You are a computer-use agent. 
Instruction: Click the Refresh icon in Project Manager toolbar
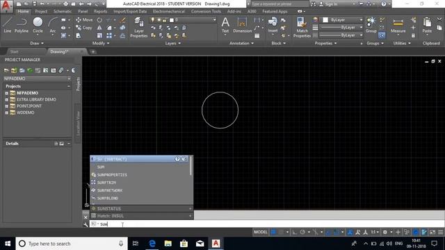tap(30, 70)
